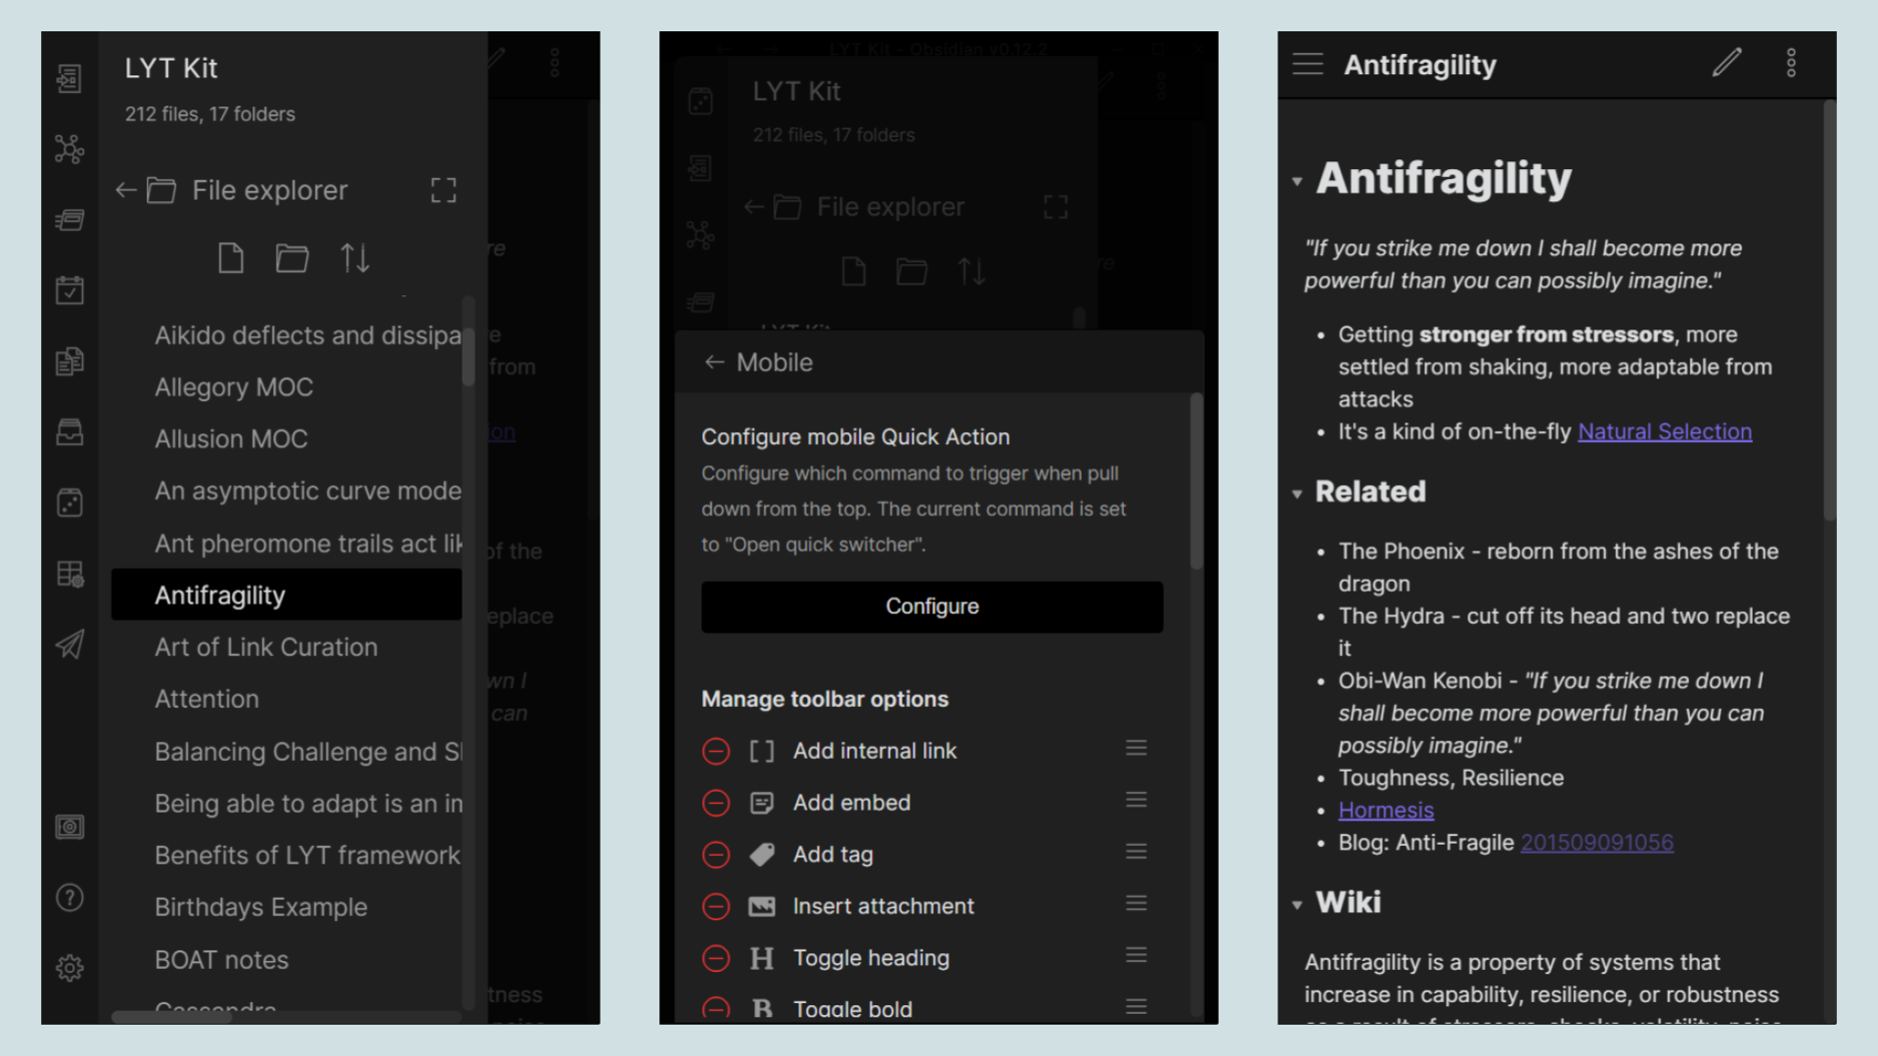Open quick switcher icon in left sidebar
The width and height of the screenshot is (1878, 1056).
click(69, 78)
